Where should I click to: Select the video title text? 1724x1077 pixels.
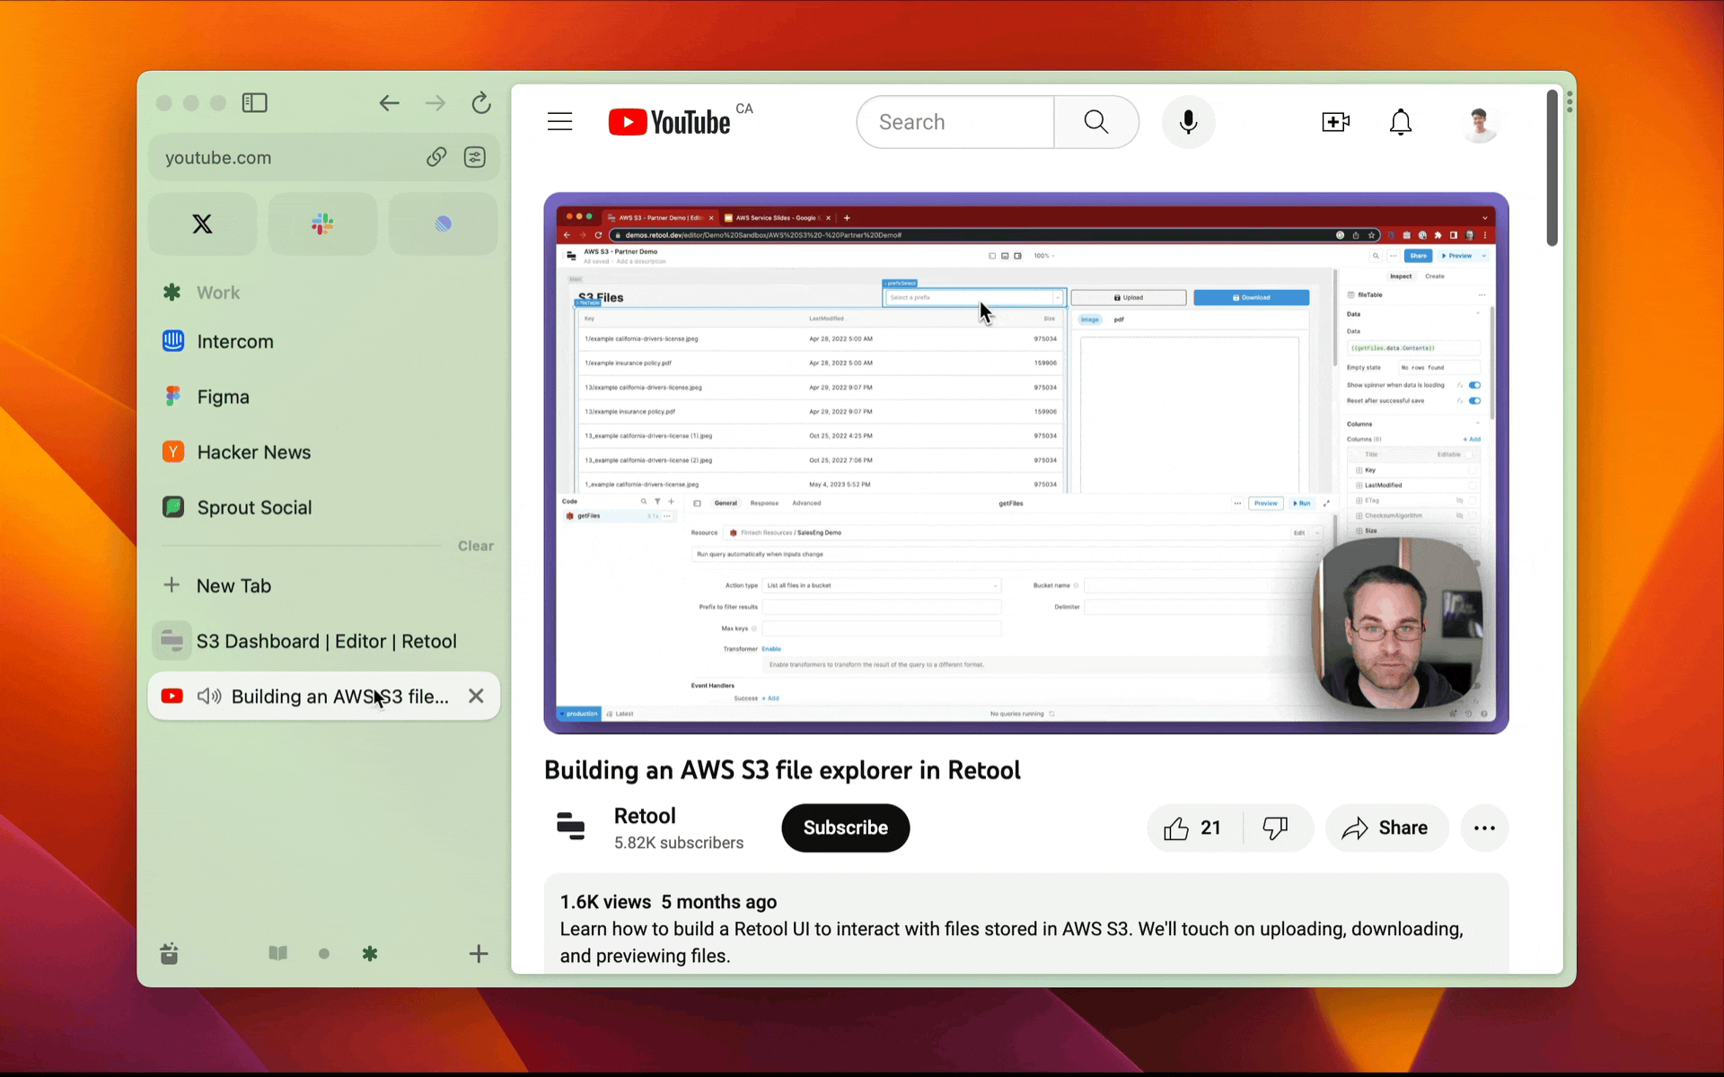coord(782,770)
